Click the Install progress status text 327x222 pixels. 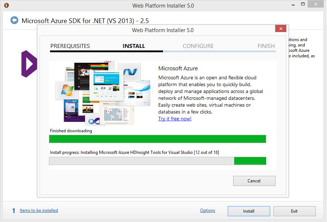[135, 152]
